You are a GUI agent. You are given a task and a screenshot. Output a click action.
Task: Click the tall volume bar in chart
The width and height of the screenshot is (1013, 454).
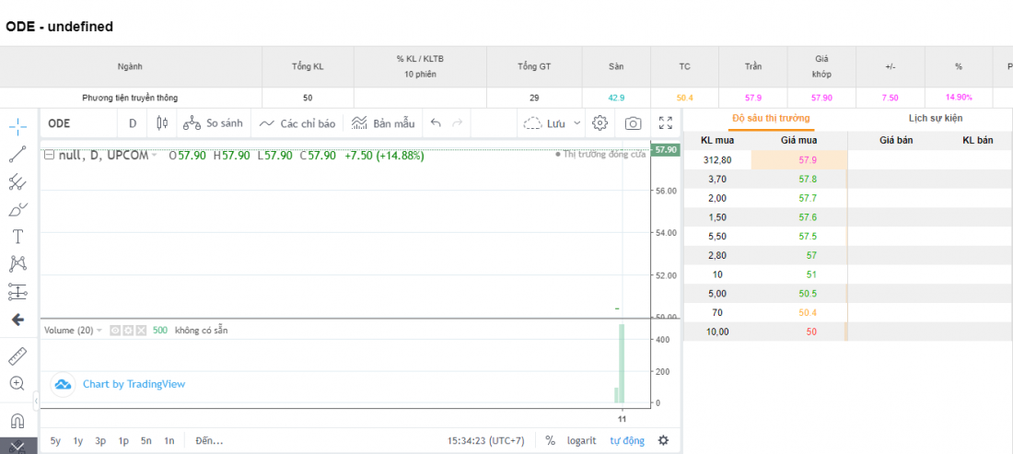(x=623, y=363)
